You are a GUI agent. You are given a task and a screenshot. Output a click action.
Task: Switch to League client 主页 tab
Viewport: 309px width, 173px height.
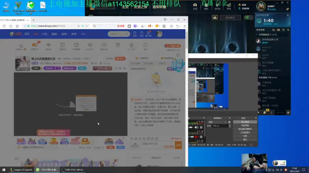(x=125, y=7)
